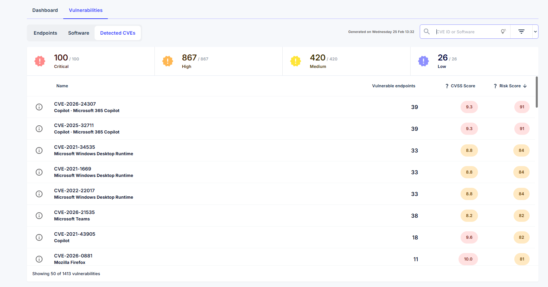Click the lightbulb hint icon in search box

(503, 32)
